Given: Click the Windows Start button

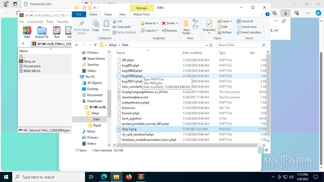Looking at the screenshot, I should click(6, 177).
